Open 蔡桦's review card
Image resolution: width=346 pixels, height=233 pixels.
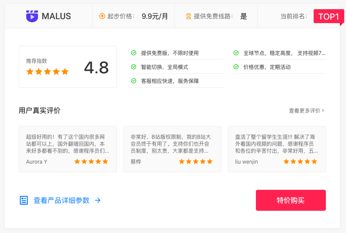point(172,149)
